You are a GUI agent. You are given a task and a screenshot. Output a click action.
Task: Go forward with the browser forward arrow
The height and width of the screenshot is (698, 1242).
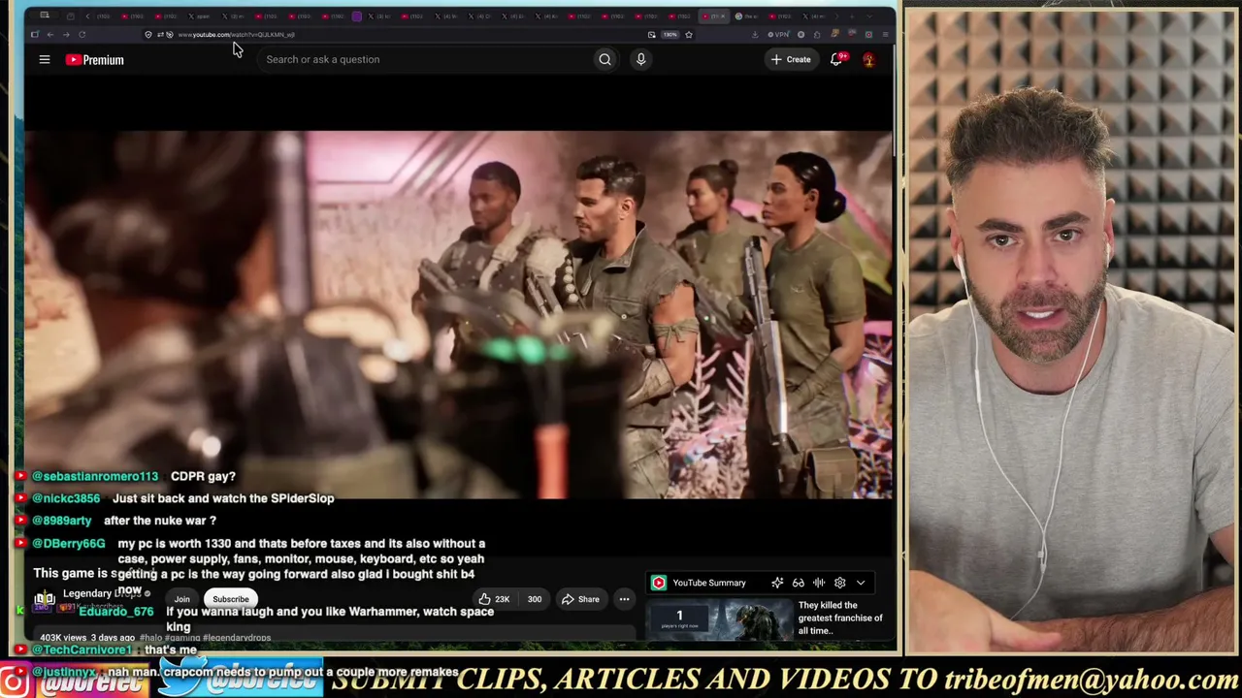66,35
